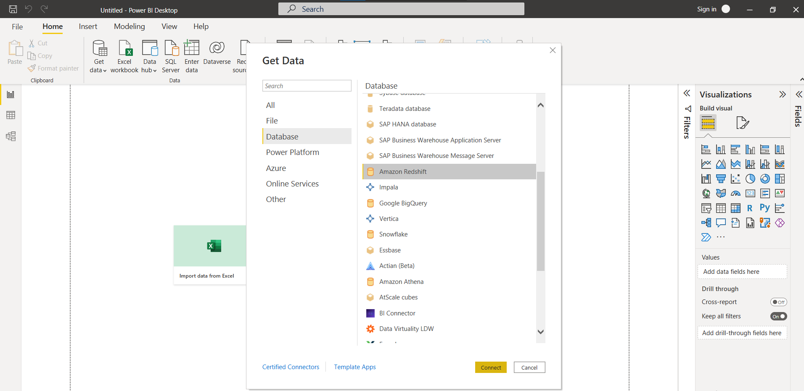Open the Certified Connectors link
804x391 pixels.
[x=291, y=367]
